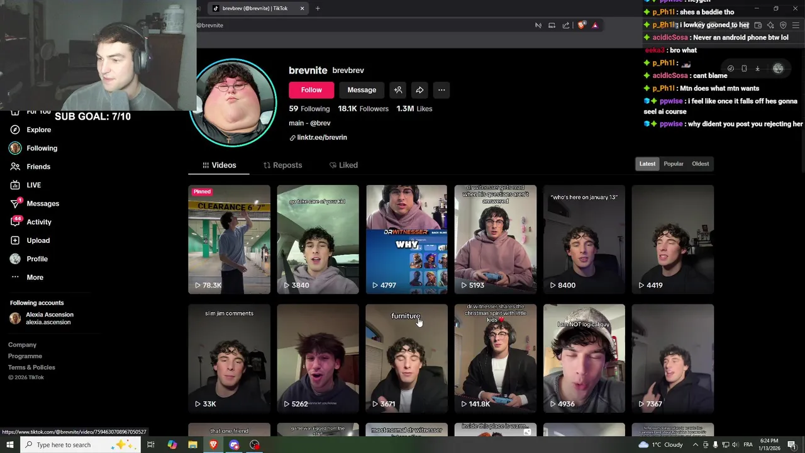Image resolution: width=805 pixels, height=453 pixels.
Task: Open the video with 141.8K views
Action: [x=496, y=359]
